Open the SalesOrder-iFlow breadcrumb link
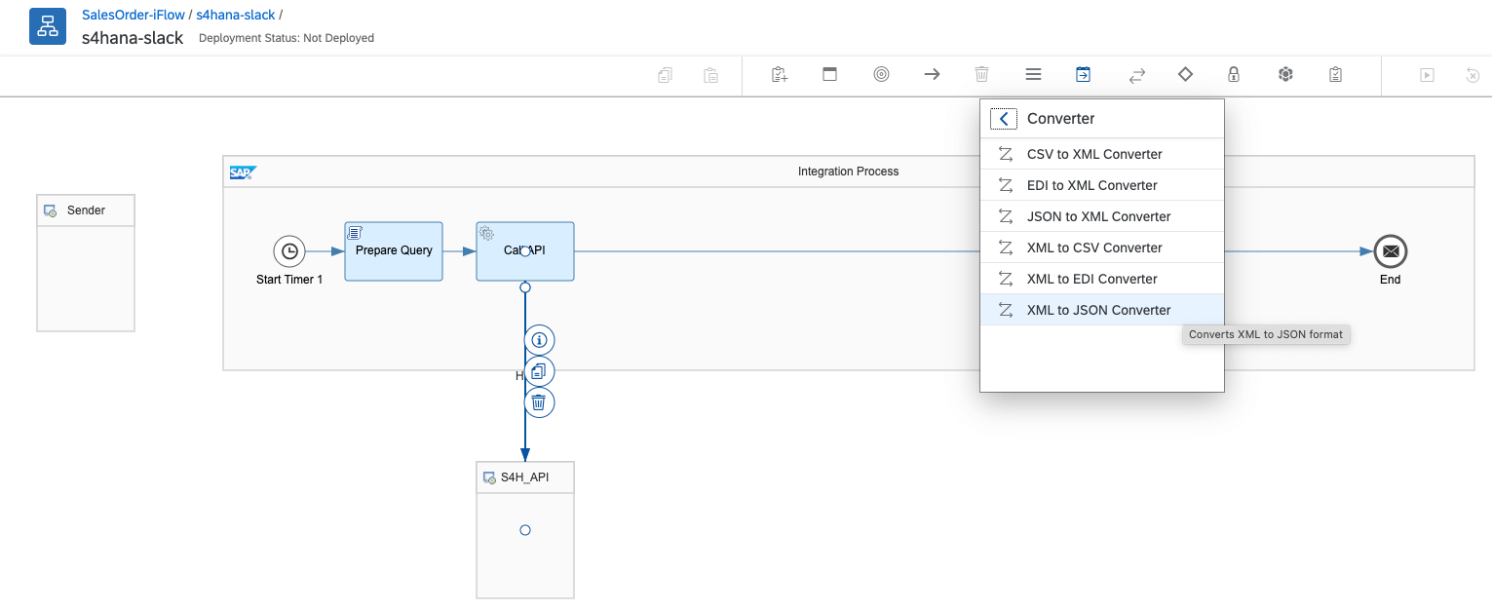This screenshot has width=1492, height=610. tap(134, 16)
